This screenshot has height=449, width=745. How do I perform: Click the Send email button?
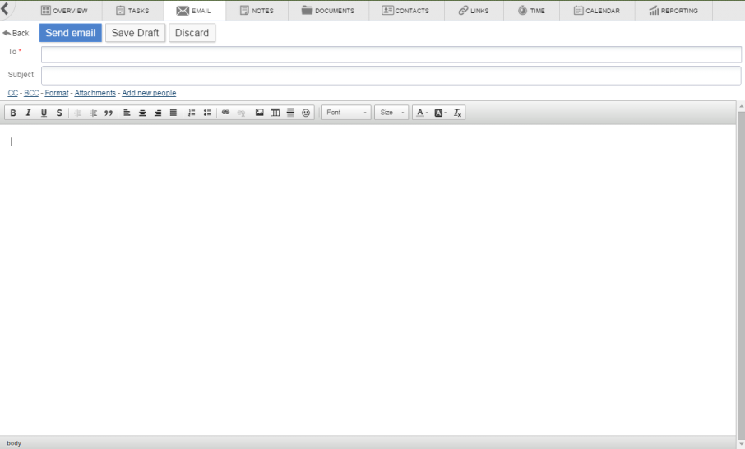[71, 33]
